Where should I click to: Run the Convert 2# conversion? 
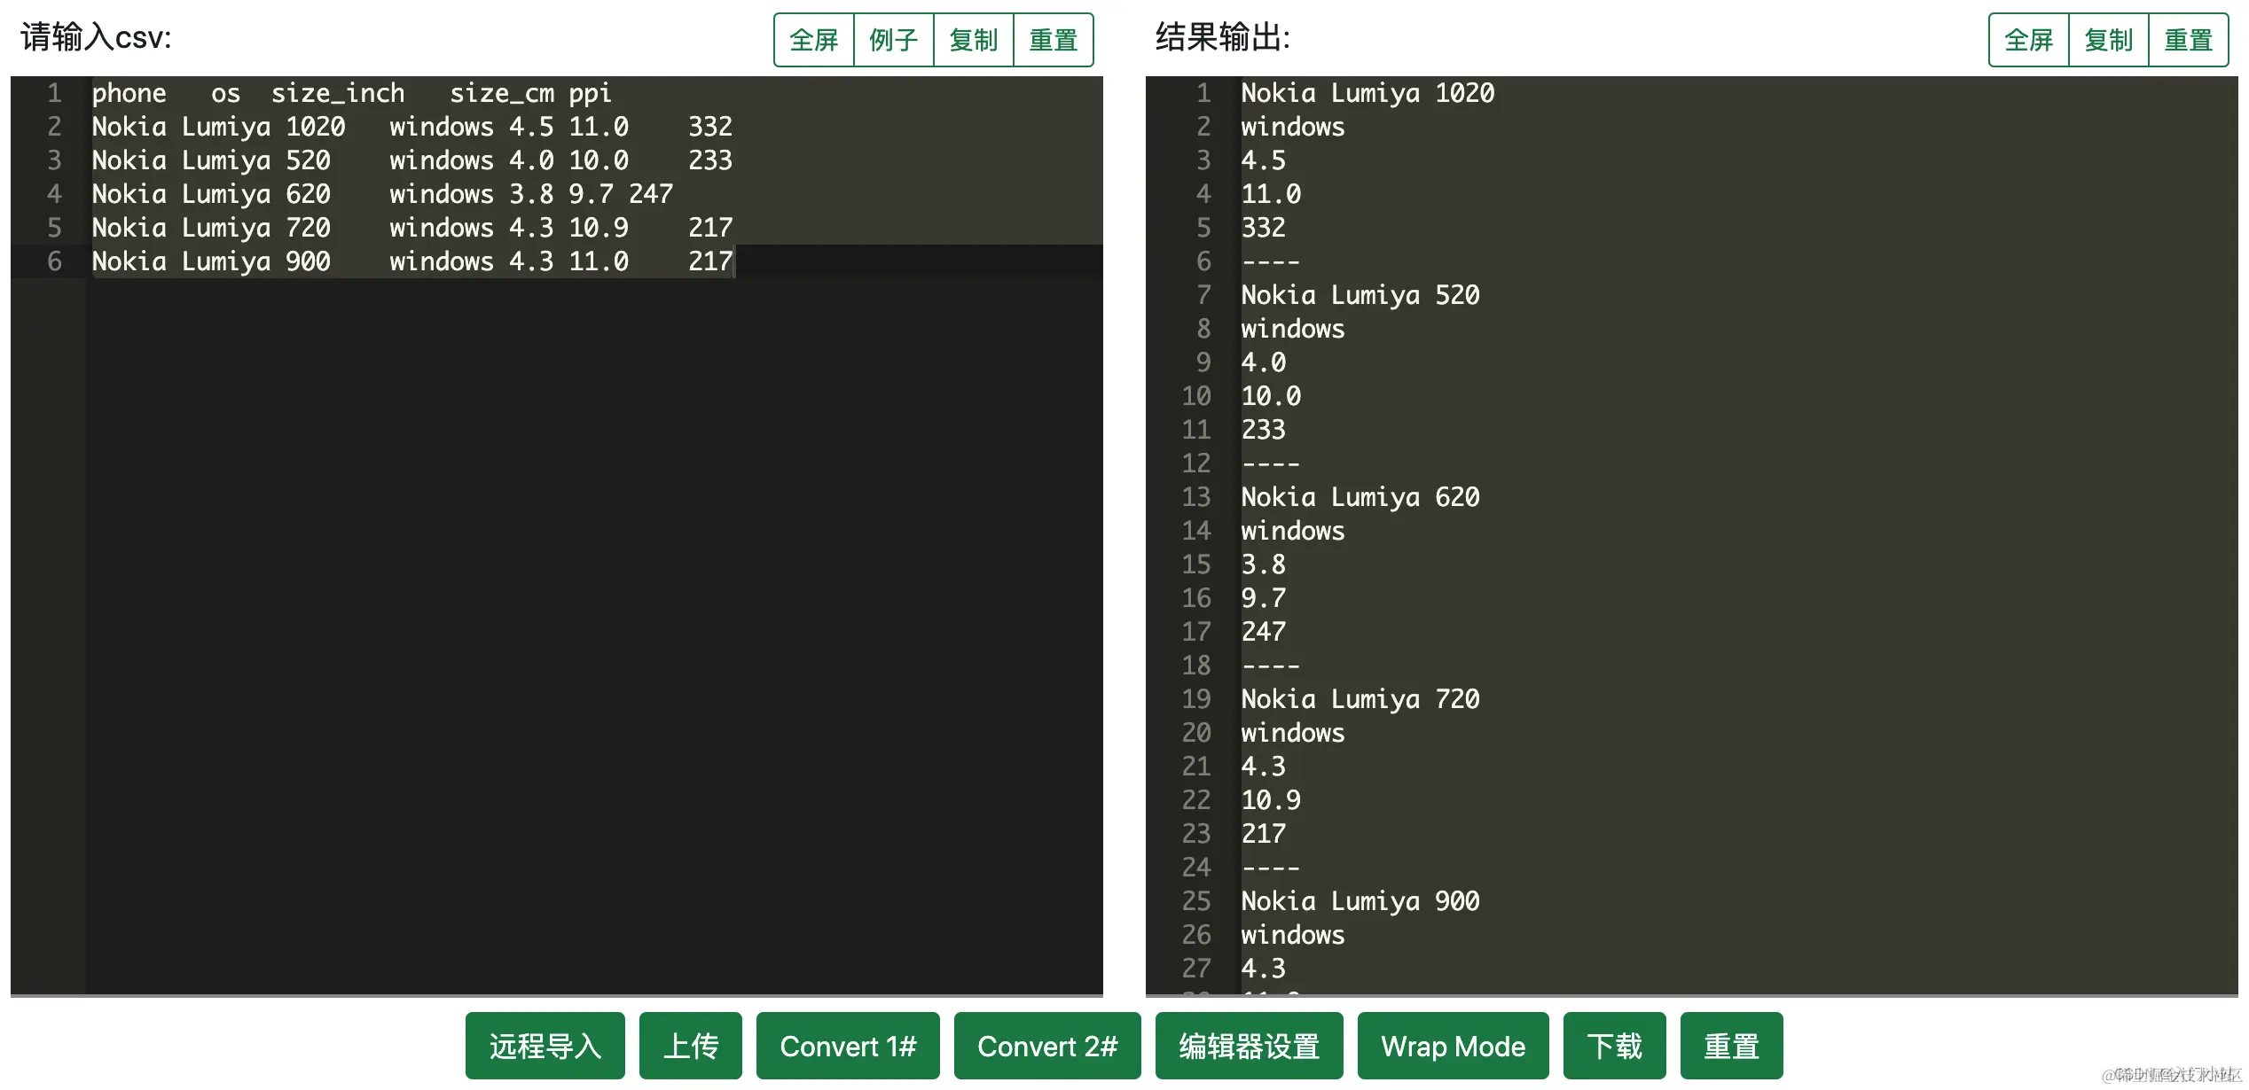[x=1046, y=1046]
